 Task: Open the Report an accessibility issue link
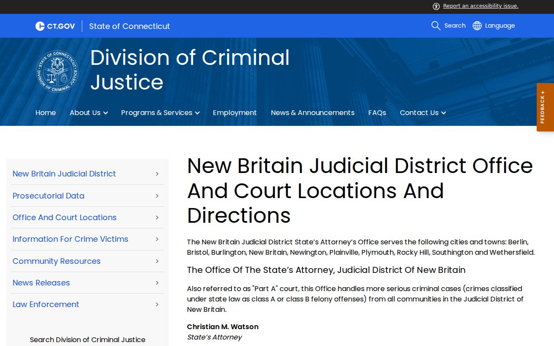point(480,6)
